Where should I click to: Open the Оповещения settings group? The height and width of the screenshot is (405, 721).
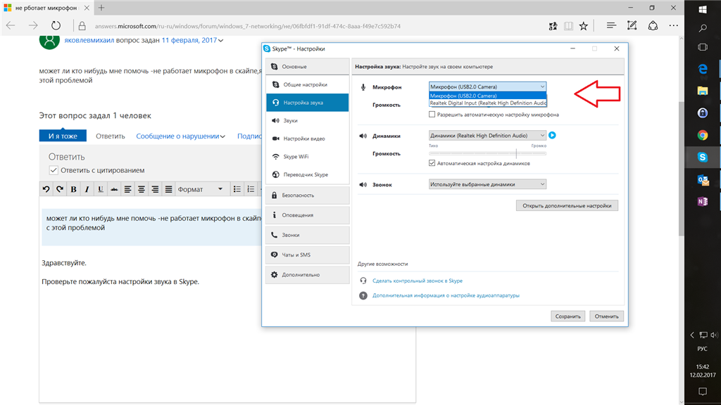coord(307,215)
